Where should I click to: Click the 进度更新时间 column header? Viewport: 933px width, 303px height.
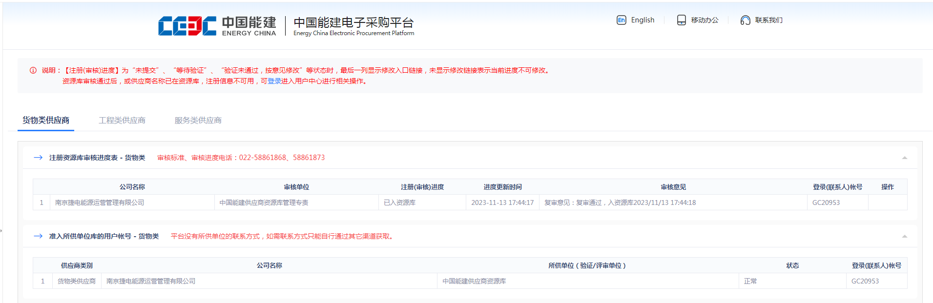click(x=502, y=187)
